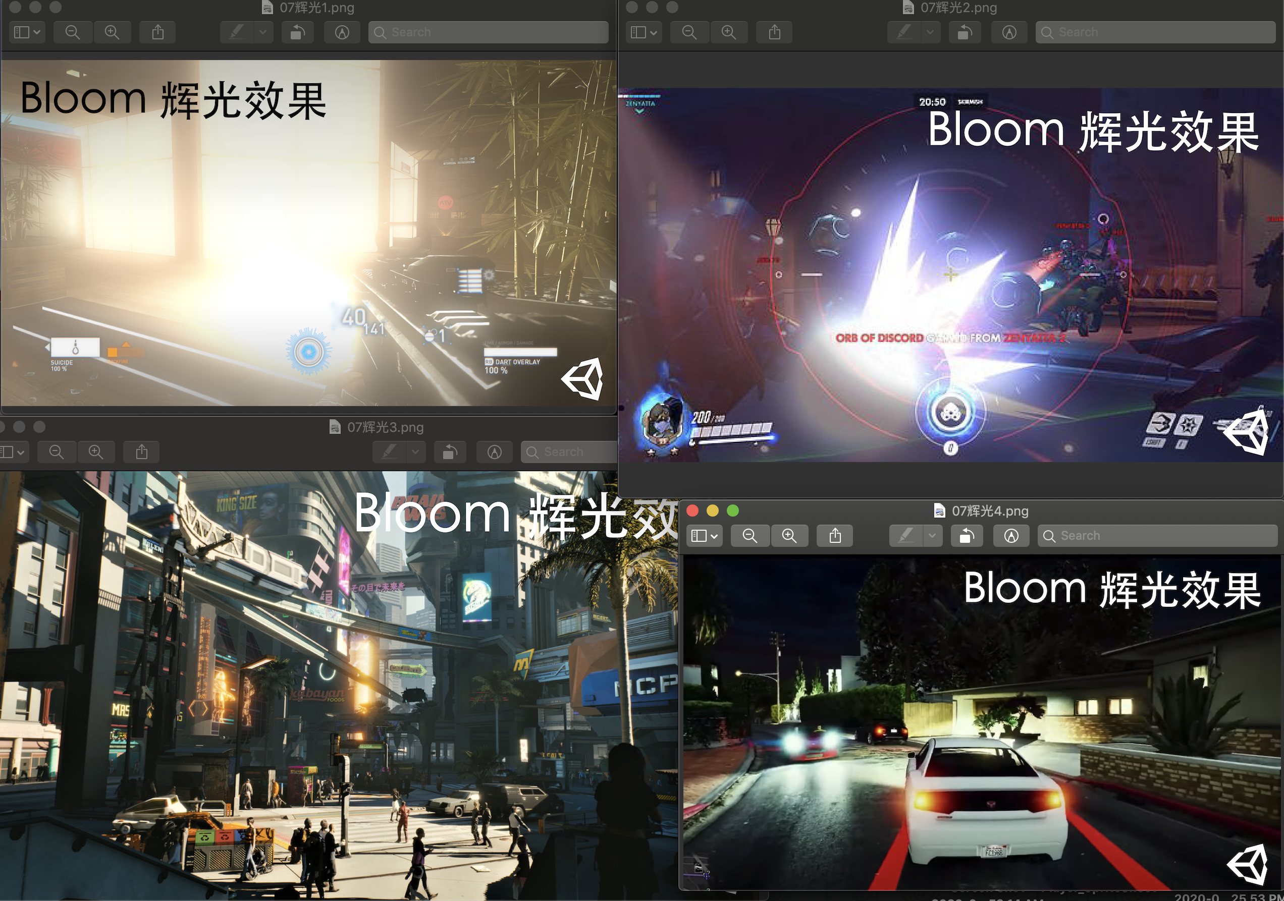Viewport: 1284px width, 901px height.
Task: Share 07辉光4.png via share icon
Action: pos(835,536)
